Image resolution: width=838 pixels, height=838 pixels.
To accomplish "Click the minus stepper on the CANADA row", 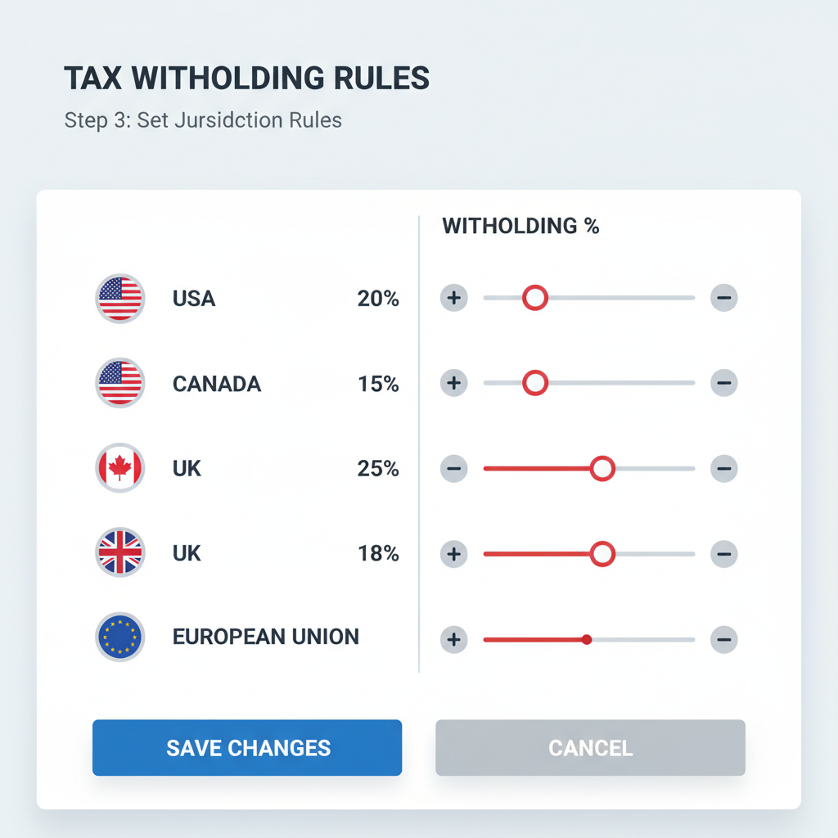I will click(724, 382).
